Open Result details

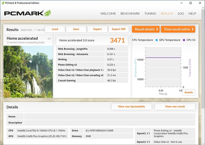(146, 29)
